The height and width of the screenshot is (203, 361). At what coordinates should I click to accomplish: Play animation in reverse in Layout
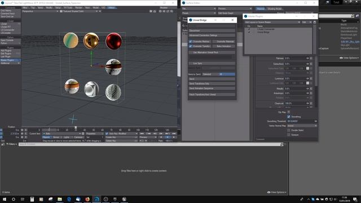click(161, 137)
